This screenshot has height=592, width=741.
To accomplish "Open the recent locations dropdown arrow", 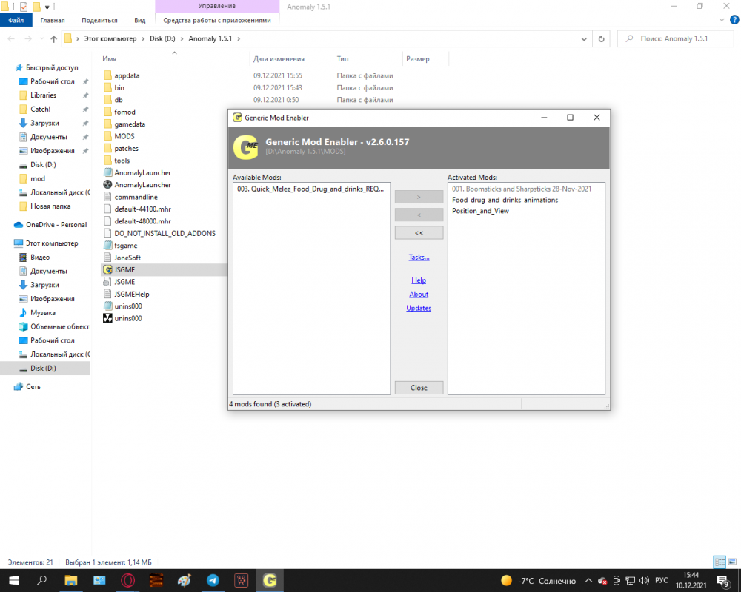I will pos(41,38).
